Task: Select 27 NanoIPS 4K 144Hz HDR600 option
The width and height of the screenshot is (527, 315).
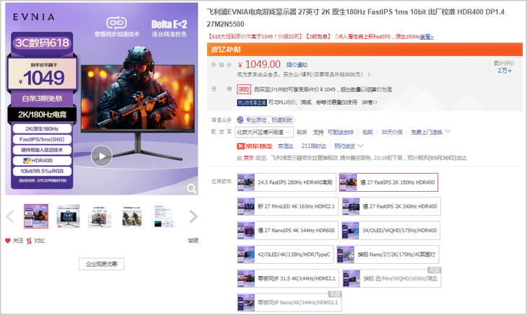Action: pyautogui.click(x=287, y=231)
